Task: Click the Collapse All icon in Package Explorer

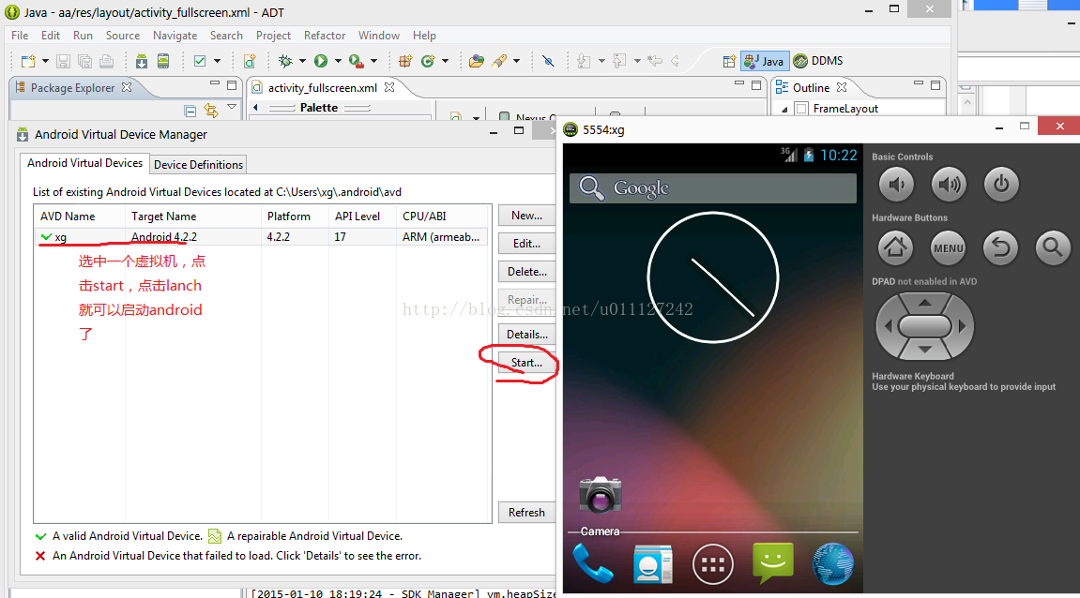Action: coord(190,111)
